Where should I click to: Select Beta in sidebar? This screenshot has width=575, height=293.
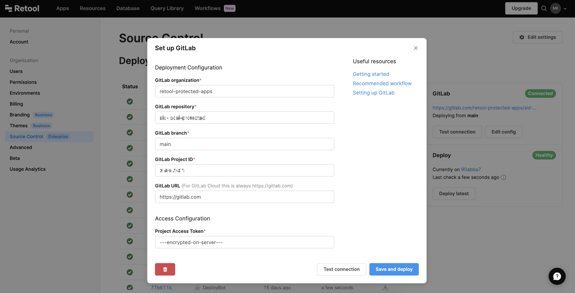coord(15,158)
